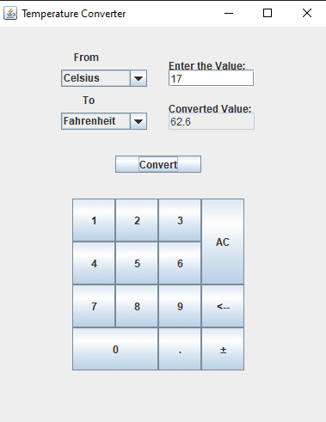The width and height of the screenshot is (326, 422).
Task: Clear all with the AC key
Action: coord(223,242)
